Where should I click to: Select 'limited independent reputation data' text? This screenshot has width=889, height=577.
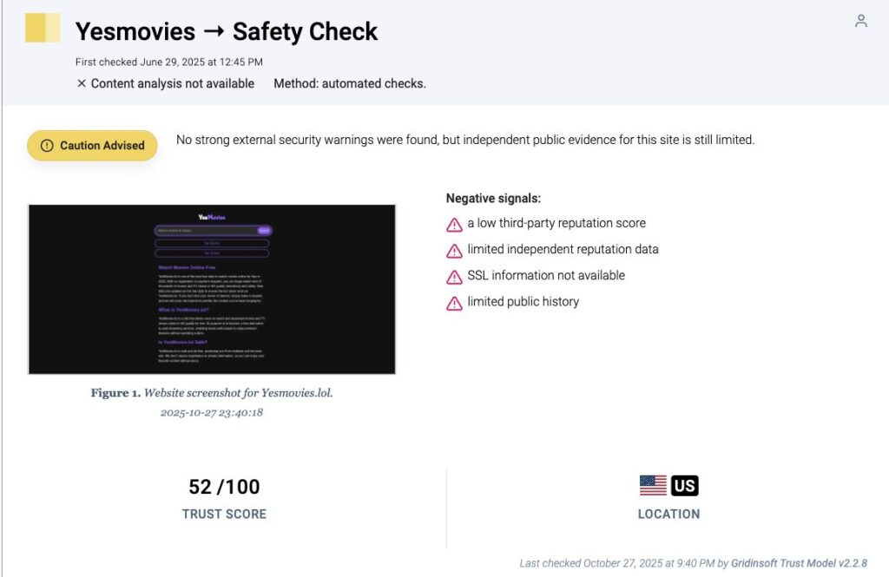click(x=563, y=249)
